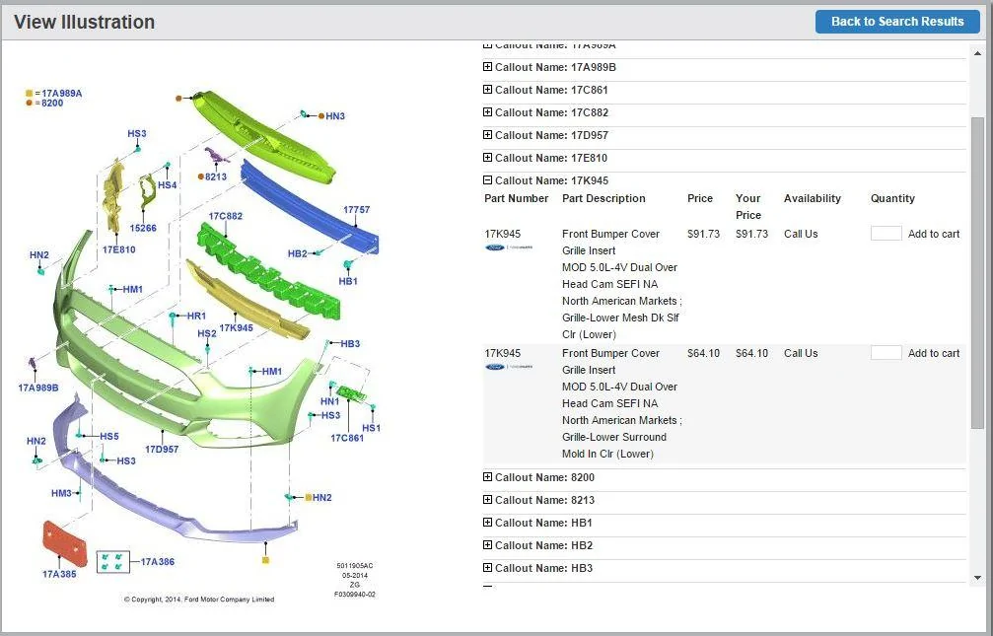993x636 pixels.
Task: Click the HS4 screw callout
Action: 168,185
